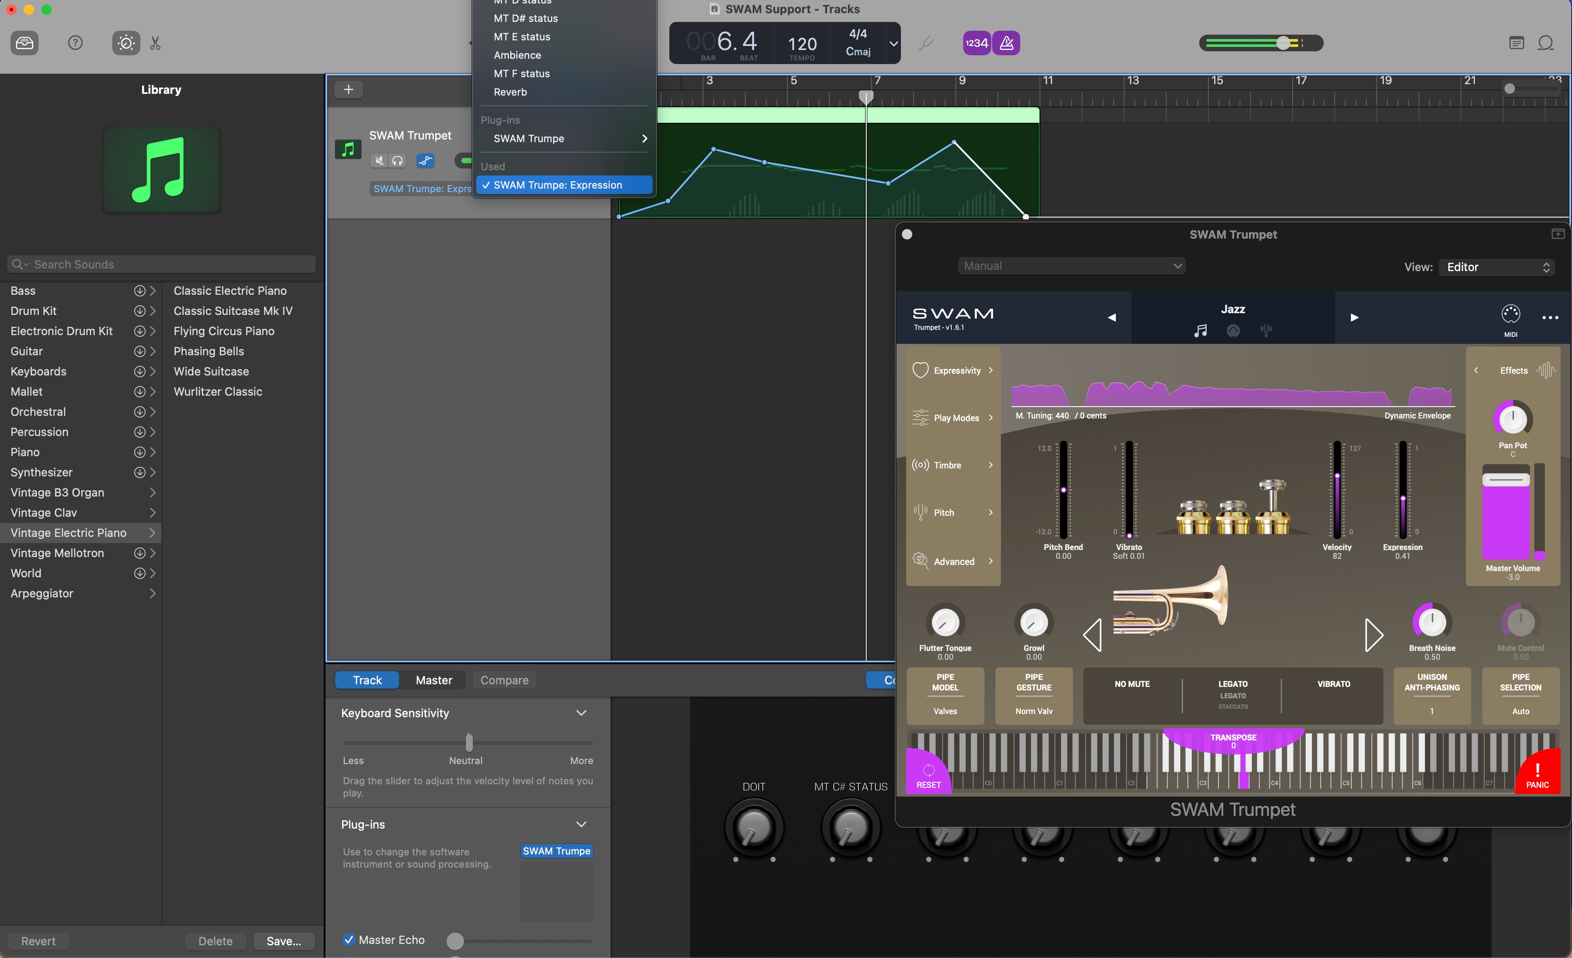Open time signature and key dropdown arrow

(893, 43)
